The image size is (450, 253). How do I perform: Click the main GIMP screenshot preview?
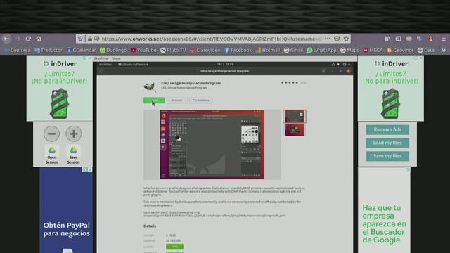[212, 145]
